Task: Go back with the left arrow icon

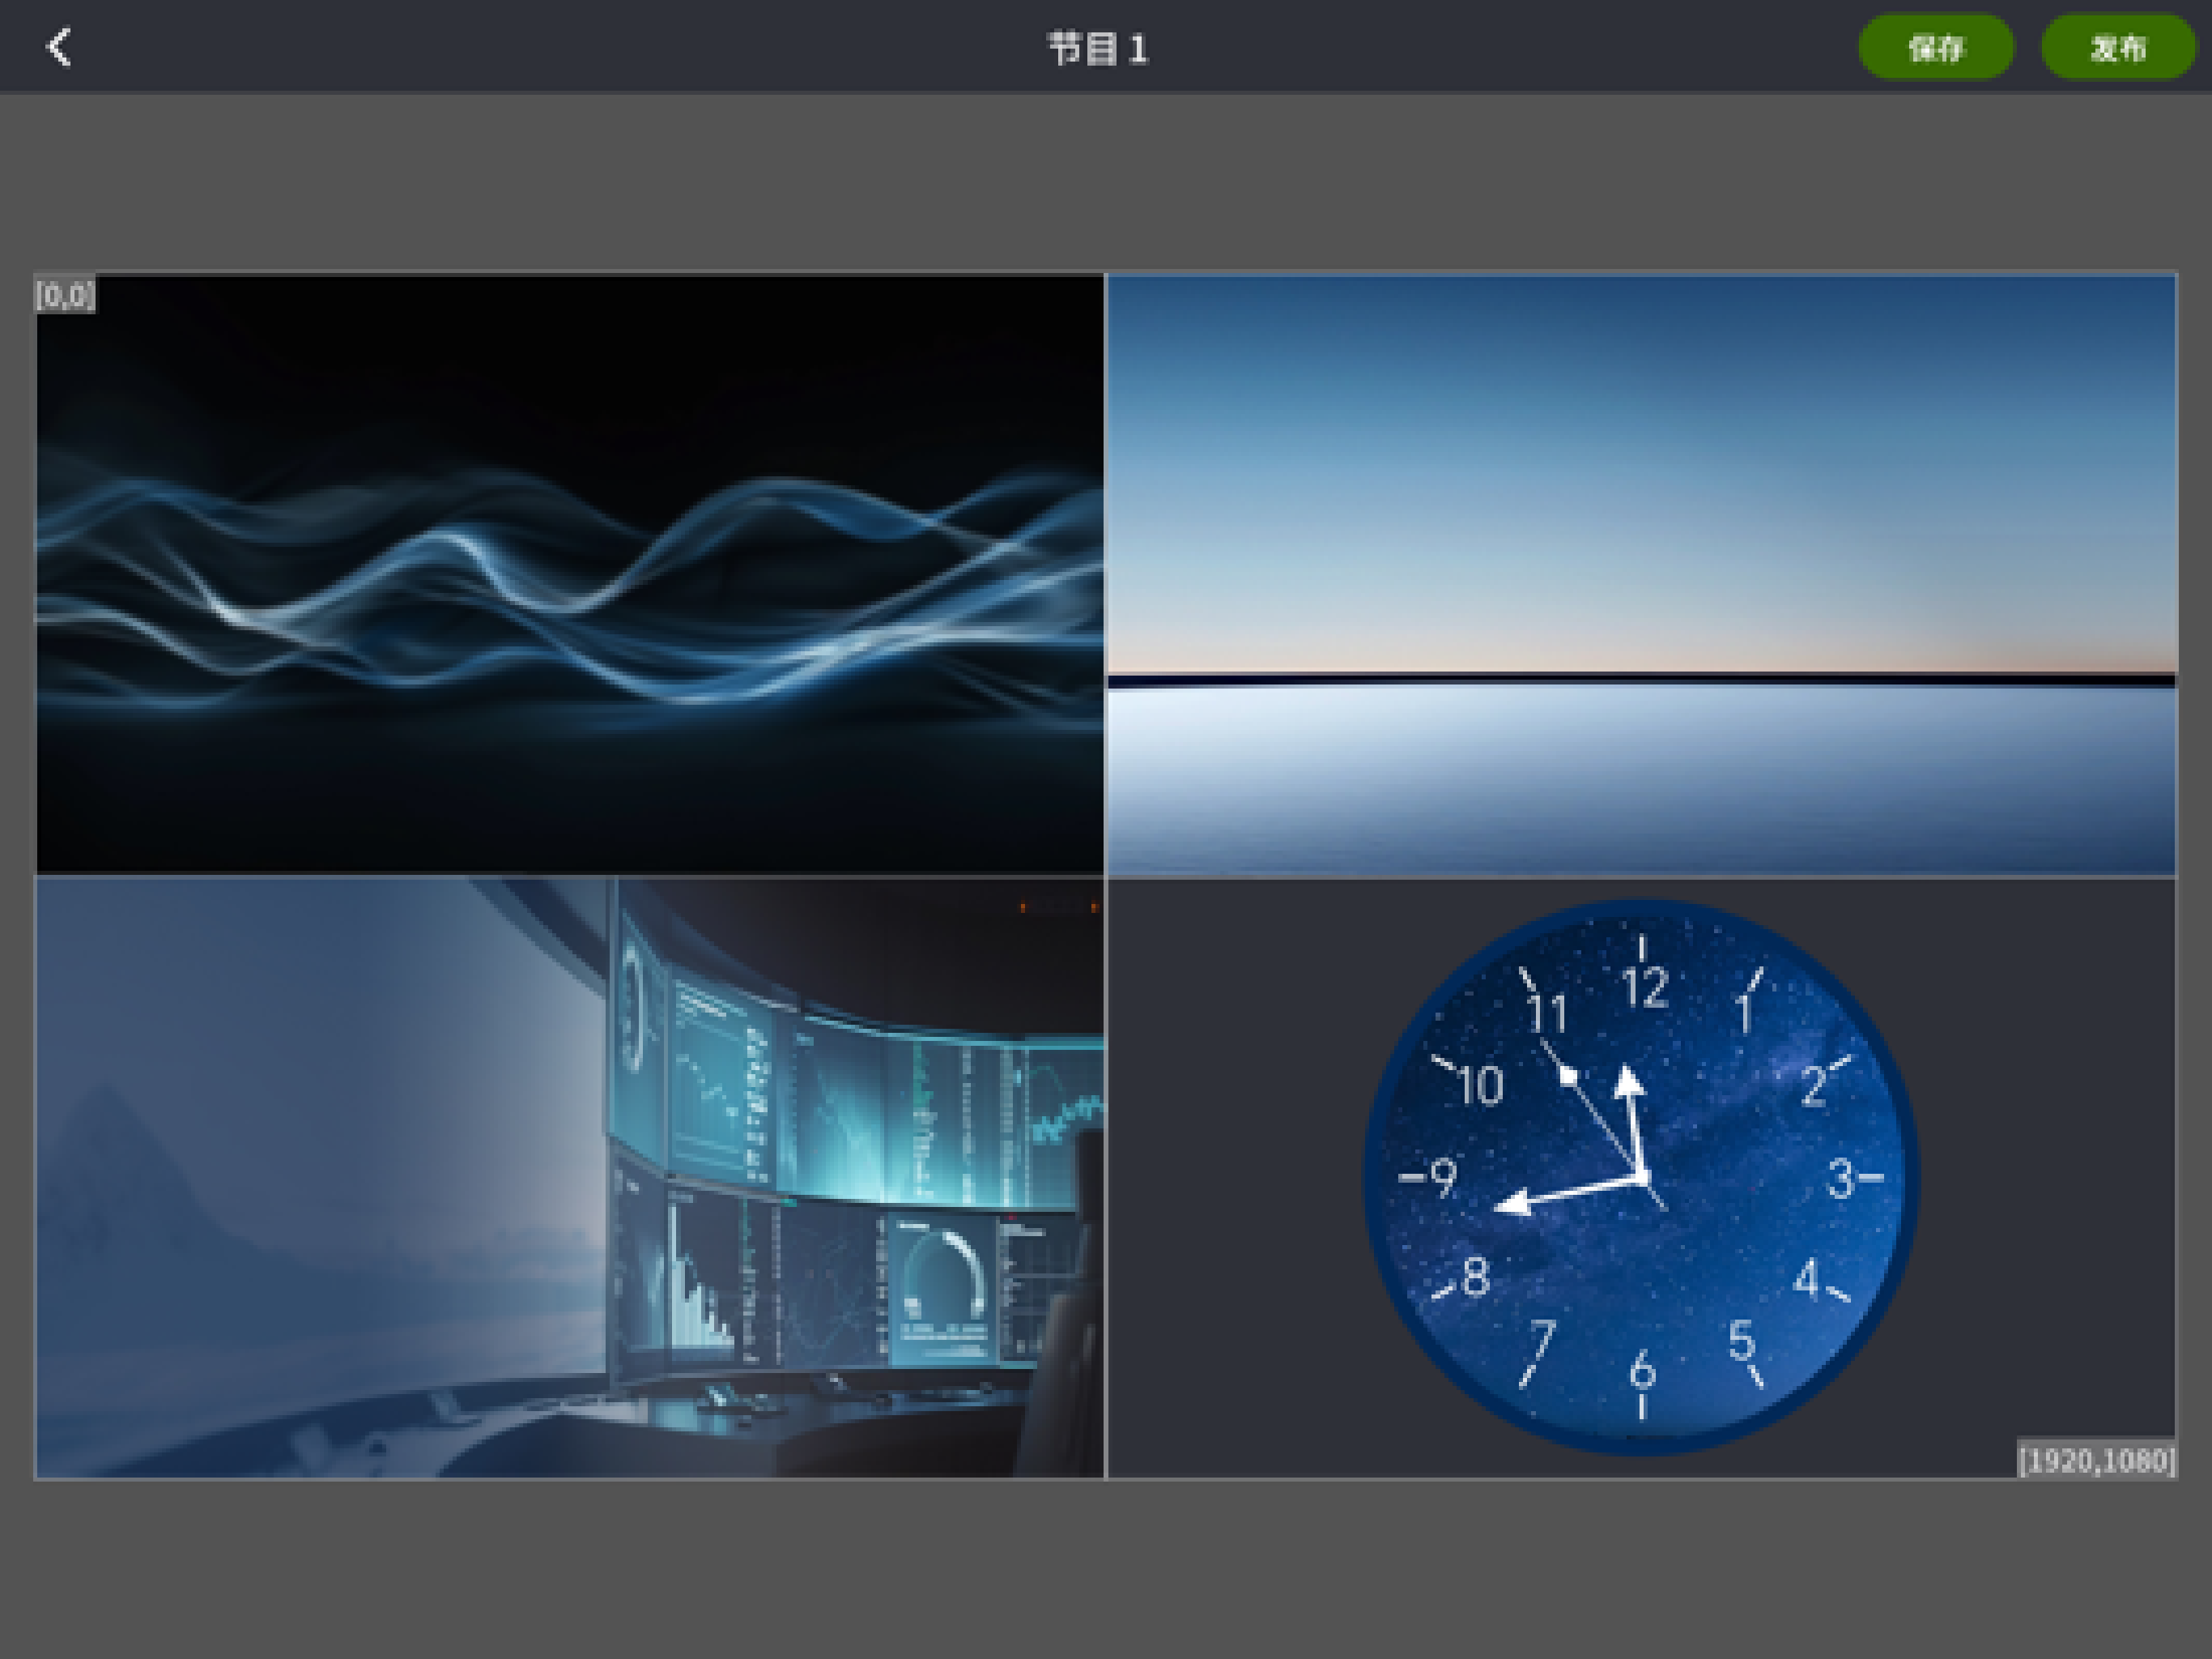Action: [x=59, y=47]
